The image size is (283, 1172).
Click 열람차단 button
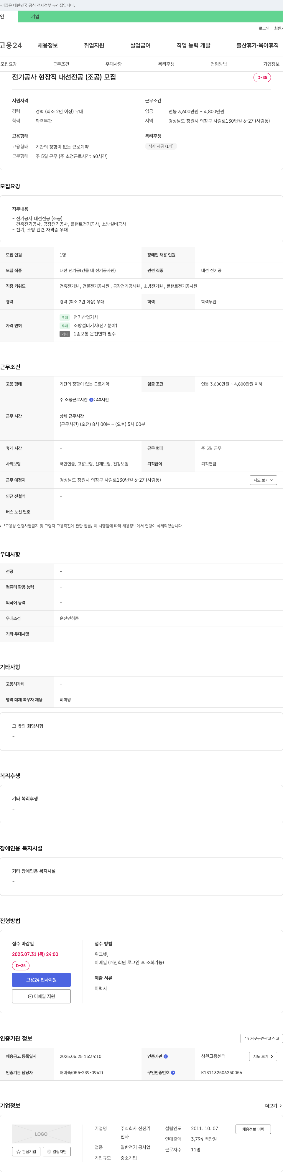56,1152
